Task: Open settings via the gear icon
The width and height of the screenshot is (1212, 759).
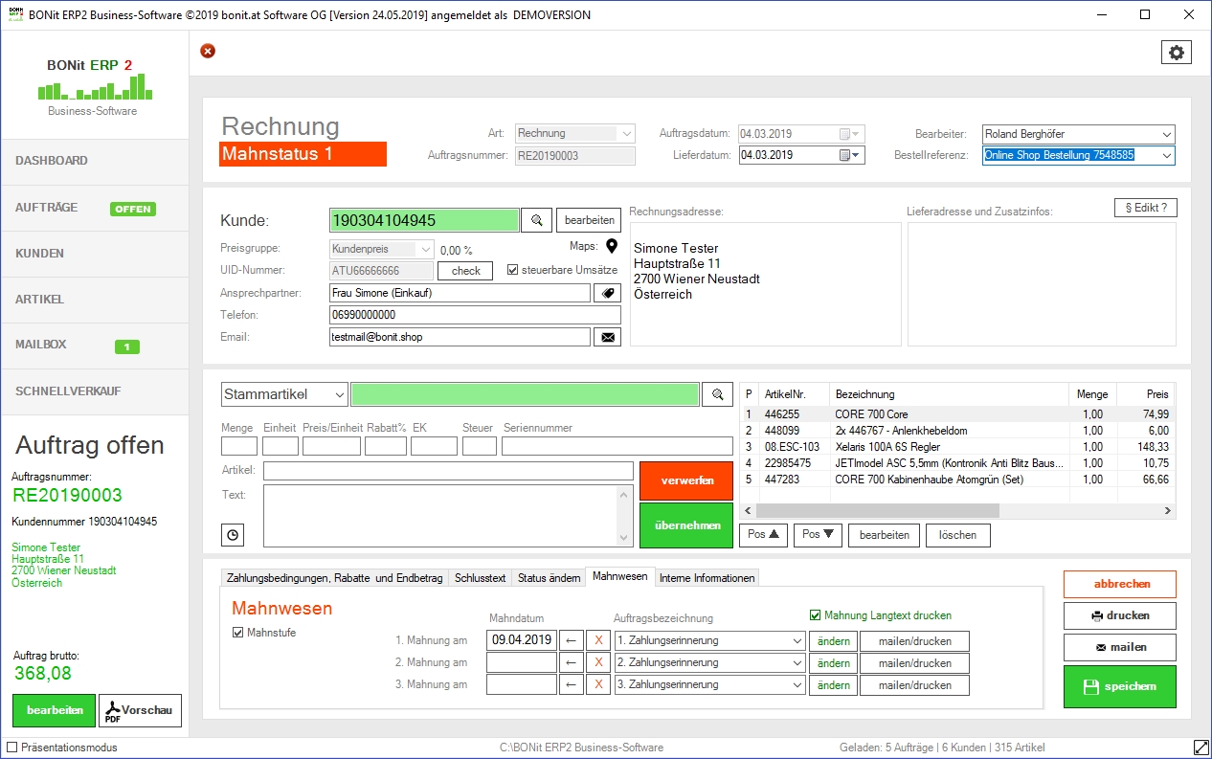Action: coord(1176,53)
